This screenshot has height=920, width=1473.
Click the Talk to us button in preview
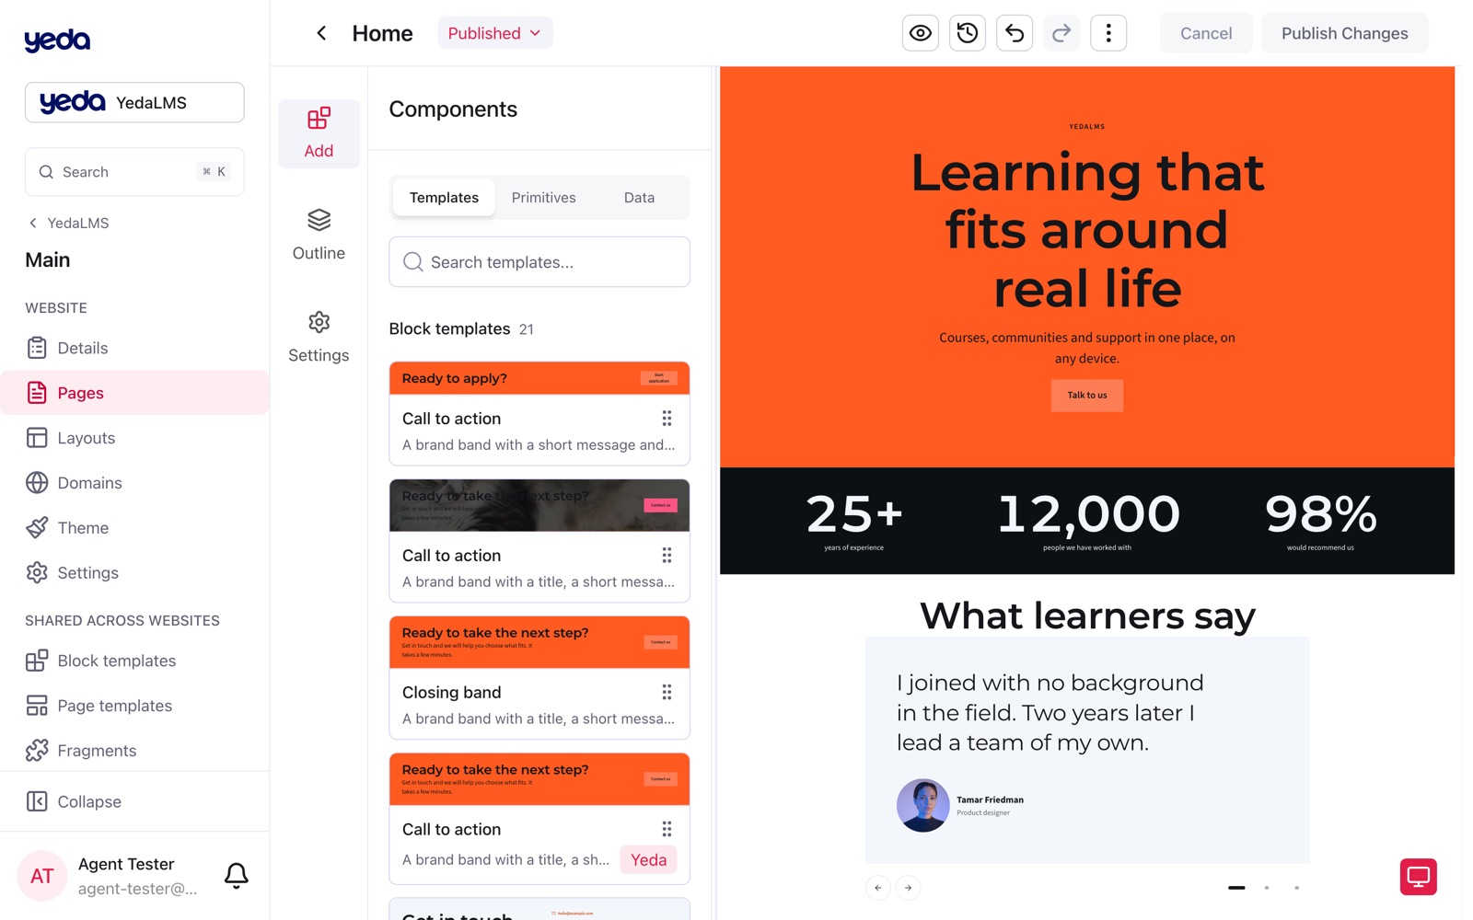point(1087,396)
